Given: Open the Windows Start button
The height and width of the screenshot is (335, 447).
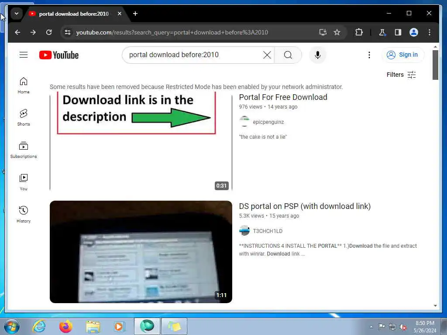Looking at the screenshot, I should click(x=12, y=326).
